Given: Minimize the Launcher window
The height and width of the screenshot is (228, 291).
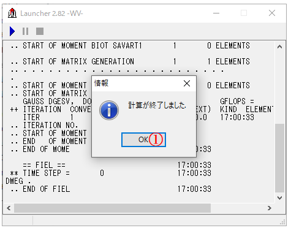Looking at the screenshot, I should coord(216,13).
